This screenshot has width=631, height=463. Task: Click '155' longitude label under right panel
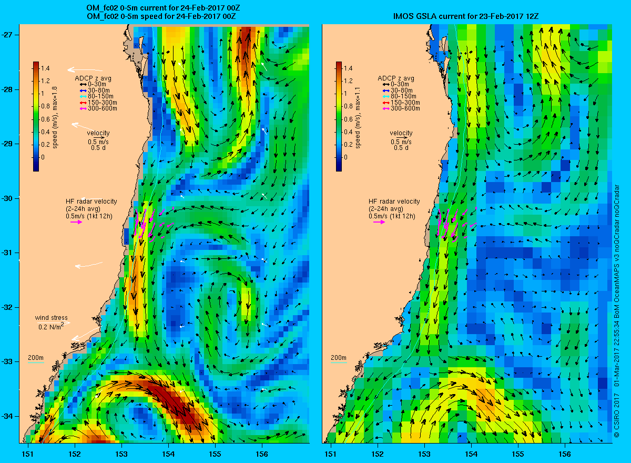[x=518, y=454]
